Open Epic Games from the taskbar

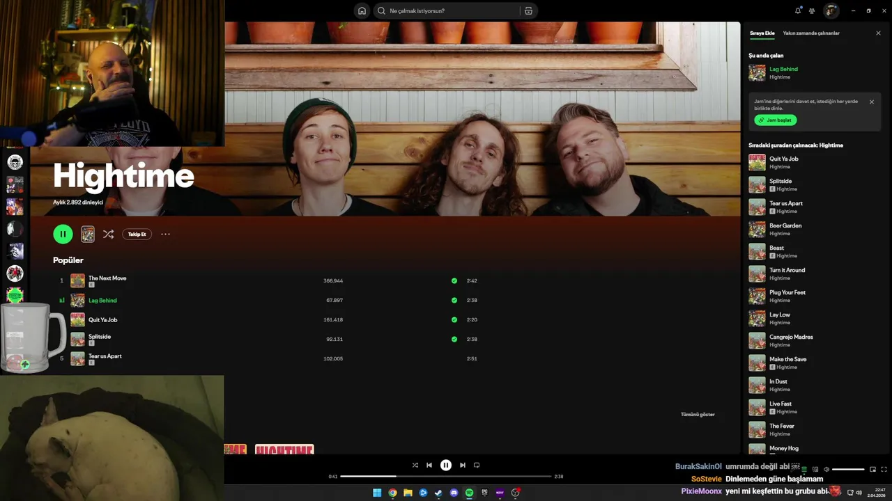484,493
